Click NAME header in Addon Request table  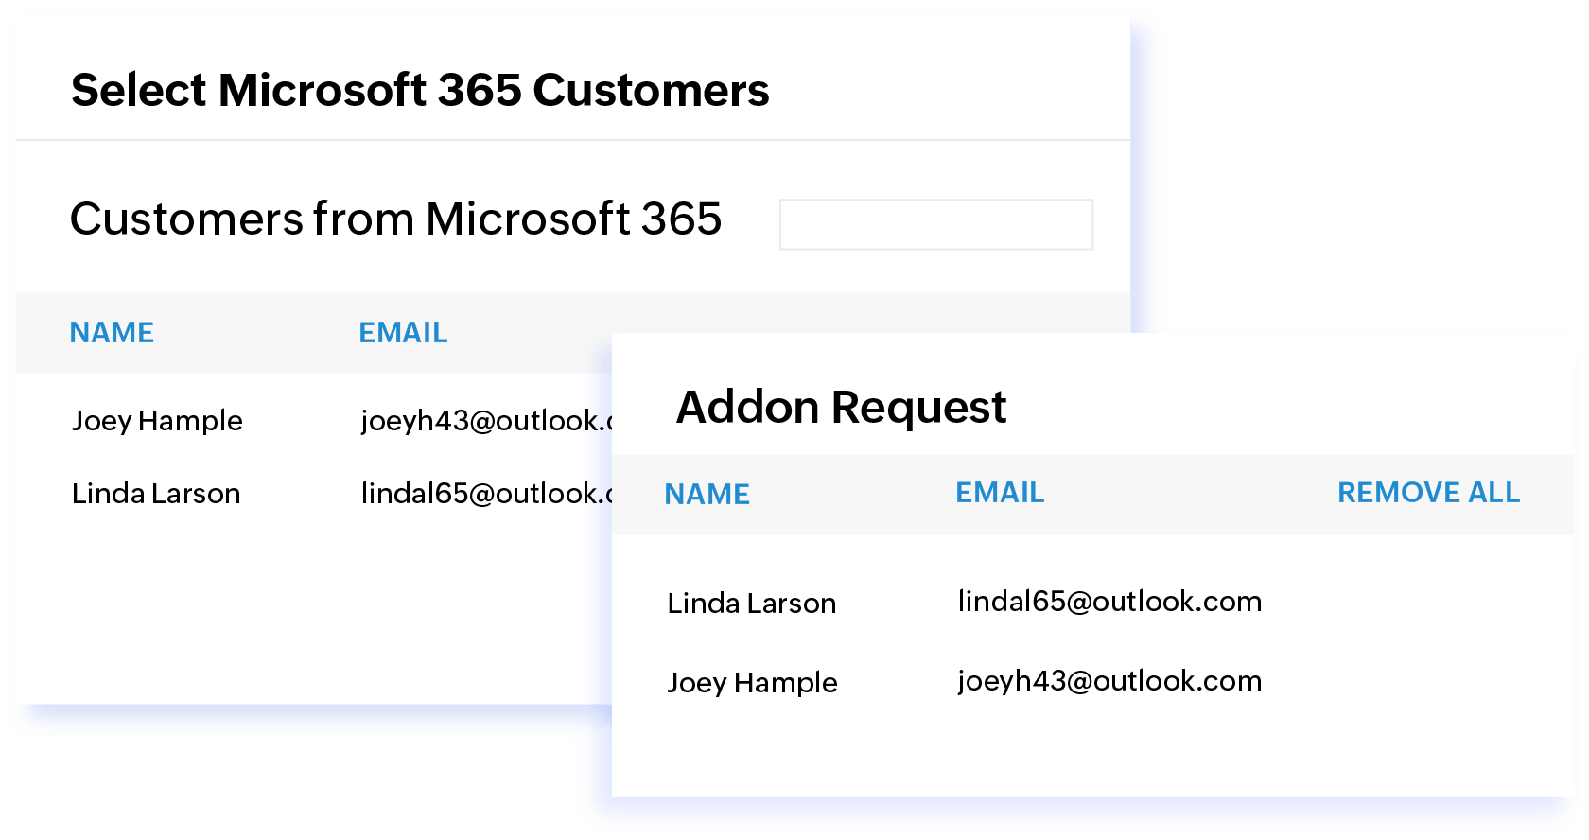707,494
